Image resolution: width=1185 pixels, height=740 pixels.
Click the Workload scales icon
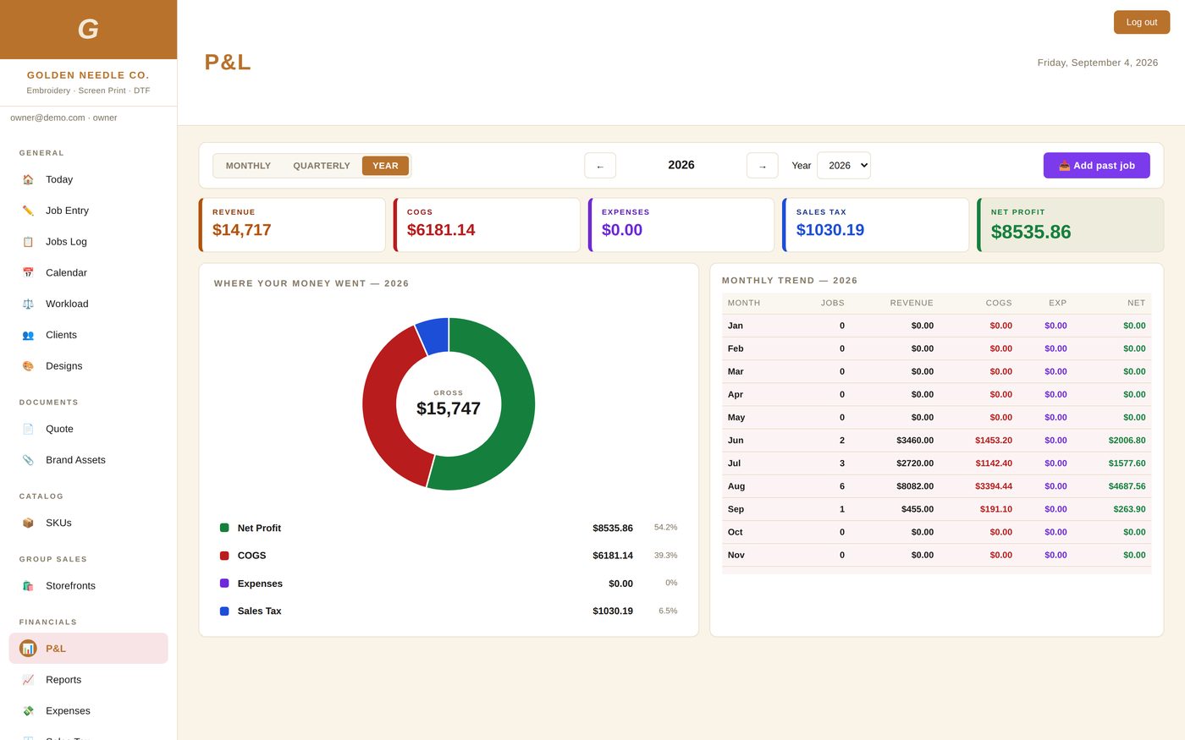[x=28, y=304]
